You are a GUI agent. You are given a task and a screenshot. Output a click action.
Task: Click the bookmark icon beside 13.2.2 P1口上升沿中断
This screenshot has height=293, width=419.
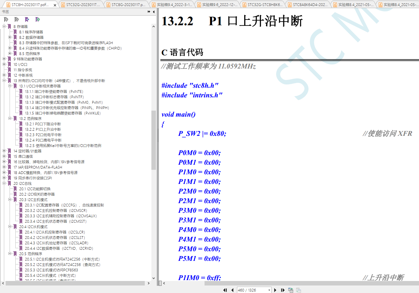pyautogui.click(x=21, y=130)
